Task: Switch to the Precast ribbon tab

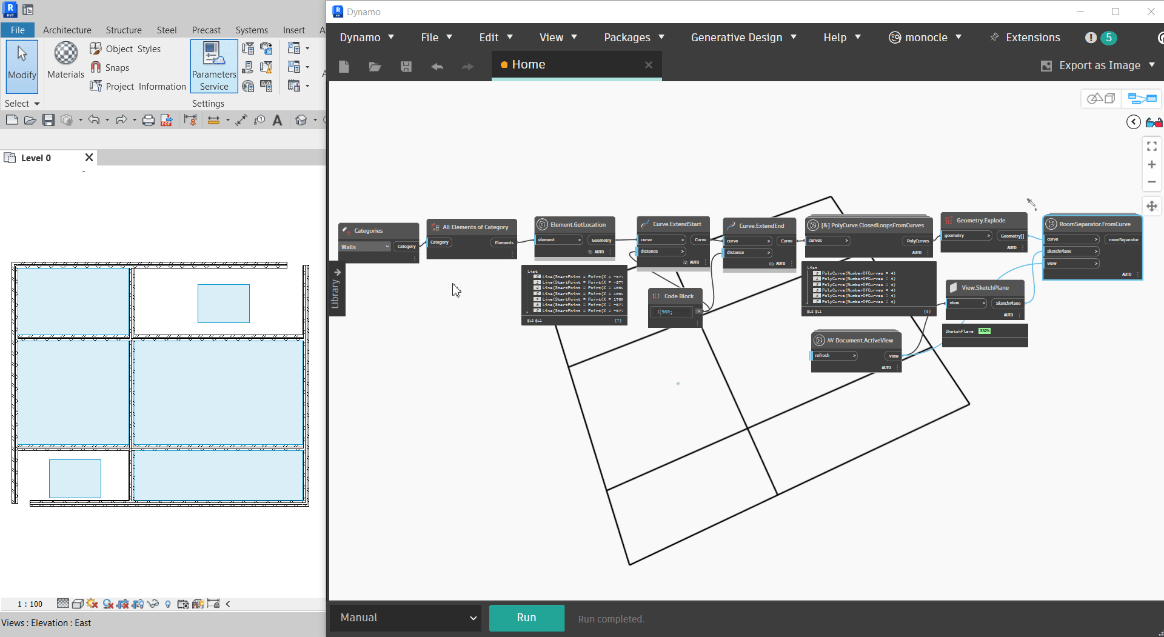Action: pyautogui.click(x=206, y=30)
